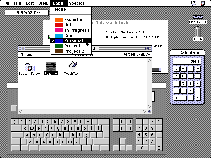Click the clock showing 5:59:03 PM
Viewport: 211px width, 158px height.
(x=27, y=13)
